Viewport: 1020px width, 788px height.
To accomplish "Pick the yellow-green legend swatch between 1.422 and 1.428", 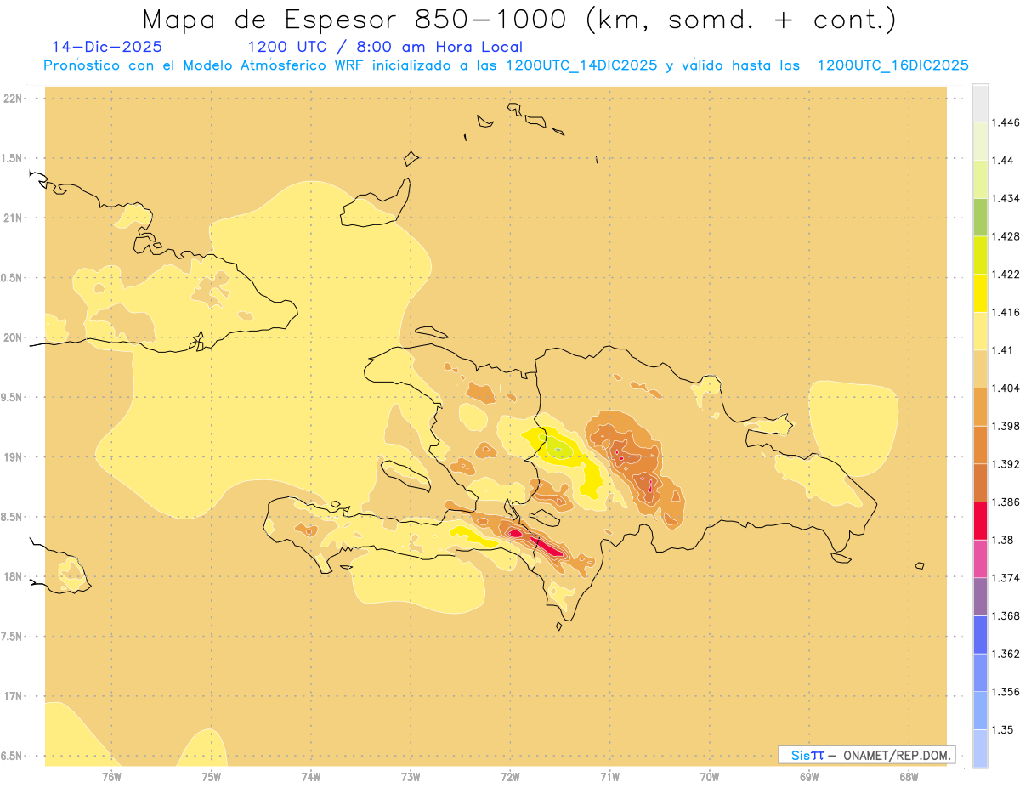I will pos(980,255).
